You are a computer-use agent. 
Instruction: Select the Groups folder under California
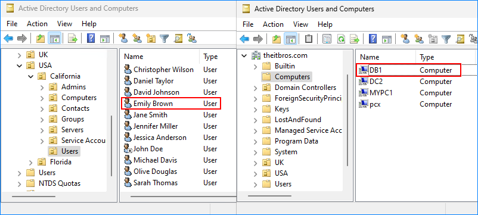(x=73, y=119)
